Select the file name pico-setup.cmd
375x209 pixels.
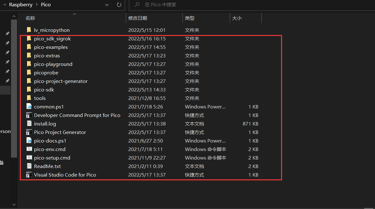(52, 158)
